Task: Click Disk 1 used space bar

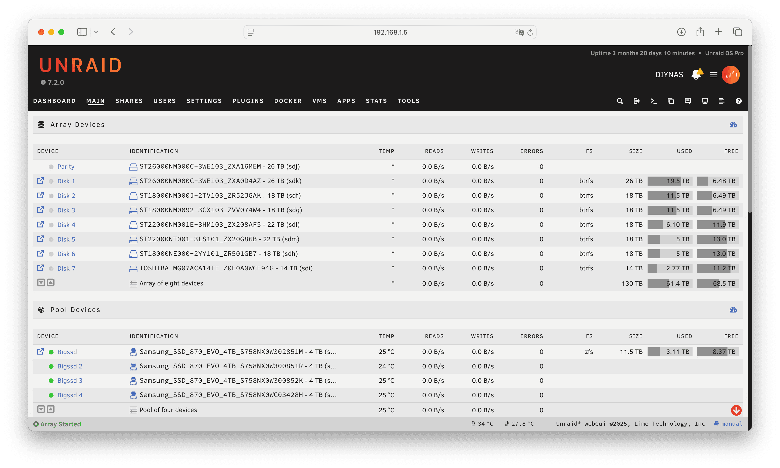Action: (670, 181)
